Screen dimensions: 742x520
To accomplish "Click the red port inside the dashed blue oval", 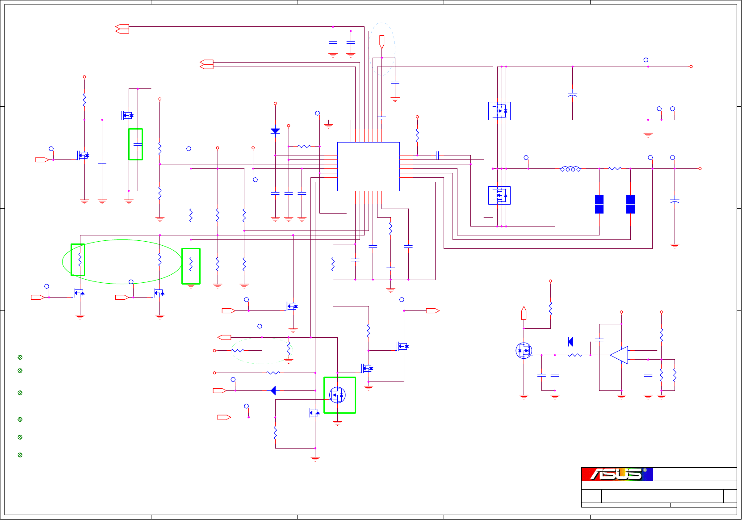I will pyautogui.click(x=381, y=42).
